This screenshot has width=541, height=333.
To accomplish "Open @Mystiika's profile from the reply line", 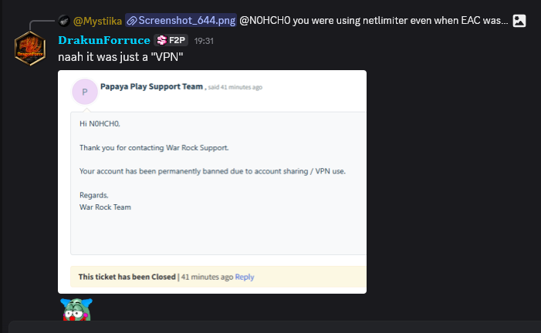I will pyautogui.click(x=98, y=21).
